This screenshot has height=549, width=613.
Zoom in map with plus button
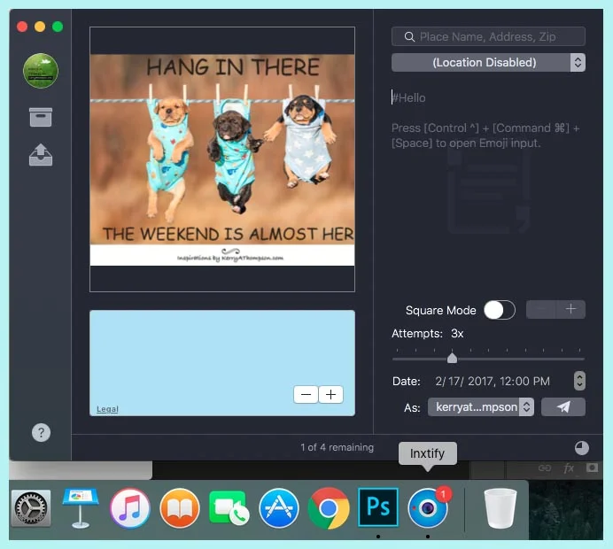[x=330, y=395]
